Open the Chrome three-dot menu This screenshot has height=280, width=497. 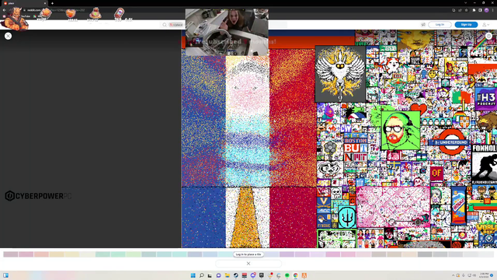coord(493,10)
